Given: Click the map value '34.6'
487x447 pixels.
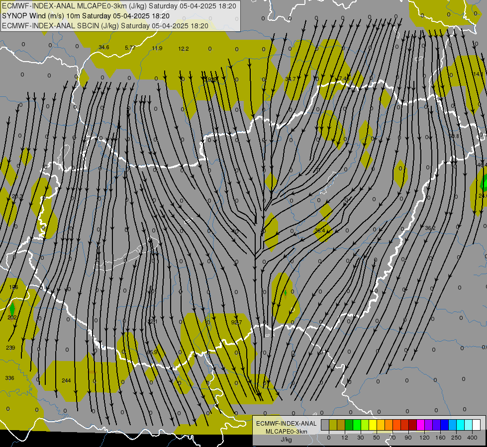Looking at the screenshot, I should coord(104,48).
